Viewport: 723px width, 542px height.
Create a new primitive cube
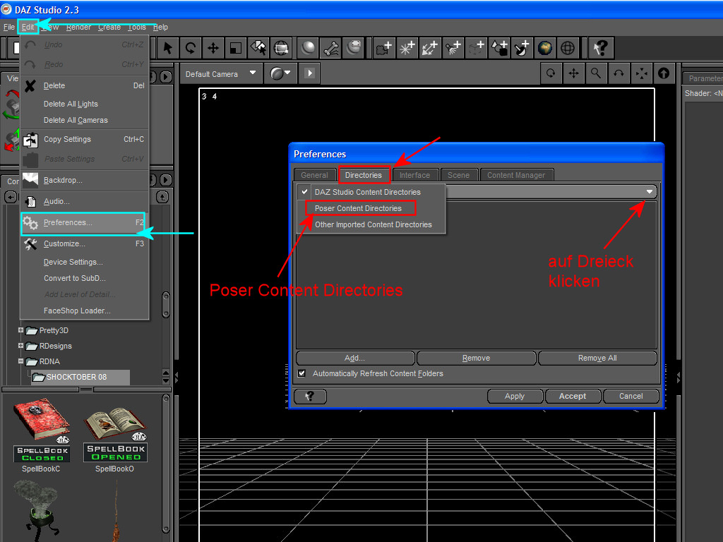[x=476, y=48]
